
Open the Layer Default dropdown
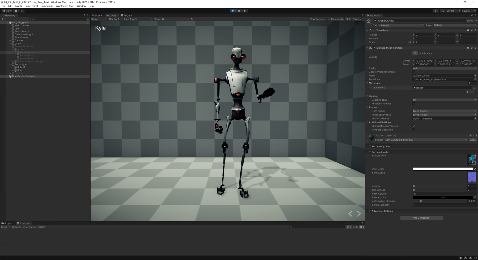(454, 25)
